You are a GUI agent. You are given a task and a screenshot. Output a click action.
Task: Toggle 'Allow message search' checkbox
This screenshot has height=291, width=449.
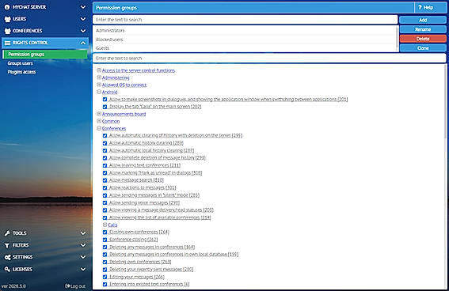click(105, 180)
